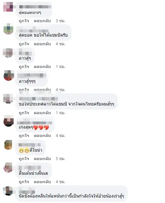Click ตอบกลับ under the 1 ชม. 'ลาวสู้ๆ' comment
This screenshot has height=203, width=165.
coord(42,67)
